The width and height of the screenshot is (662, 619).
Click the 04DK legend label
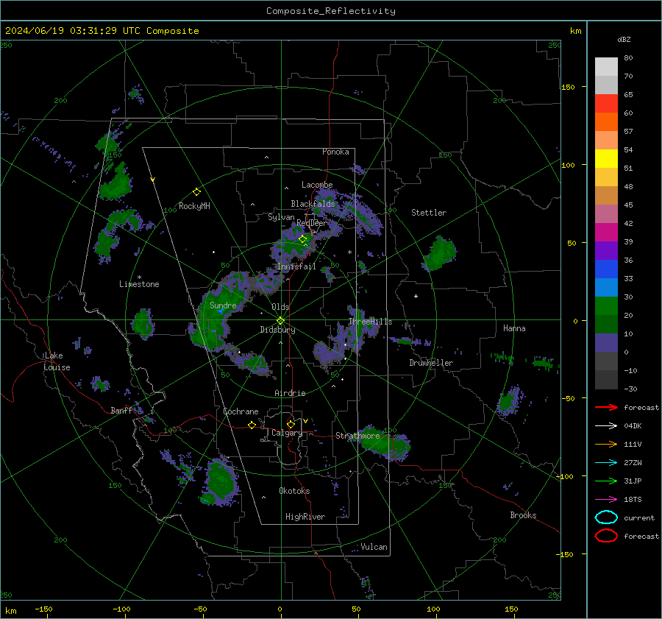click(633, 426)
